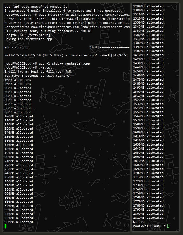Viewport: 183px width, 235px height.
Task: Click the 'Length: 615 [text/plain]' line
Action: coord(27,35)
